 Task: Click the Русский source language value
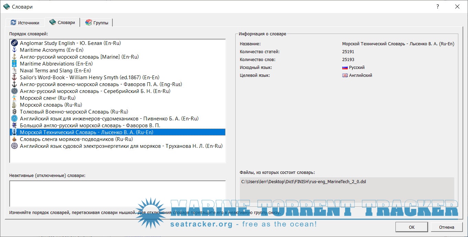coord(357,68)
